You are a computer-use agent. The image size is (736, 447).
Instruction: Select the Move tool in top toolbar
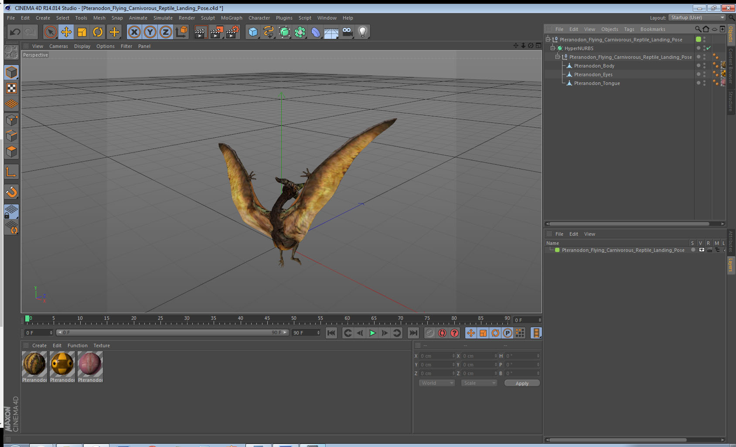click(66, 32)
